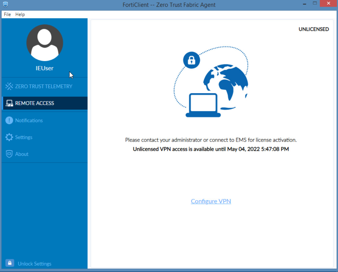Viewport: 338px width, 272px height.
Task: Open the Notifications section
Action: 45,120
